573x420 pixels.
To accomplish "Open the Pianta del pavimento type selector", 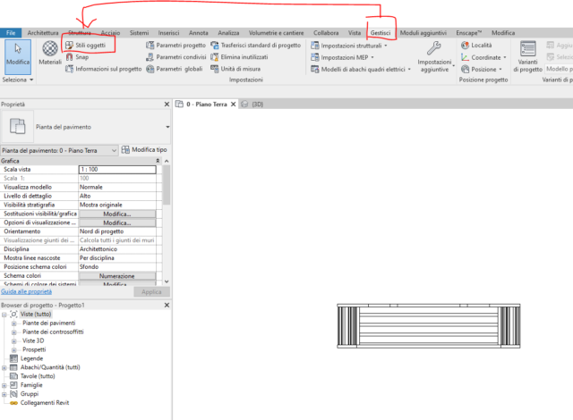I will point(86,127).
